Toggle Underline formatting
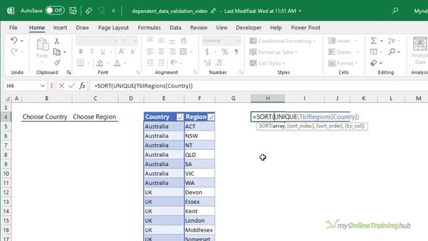The height and width of the screenshot is (241, 428). point(102,52)
